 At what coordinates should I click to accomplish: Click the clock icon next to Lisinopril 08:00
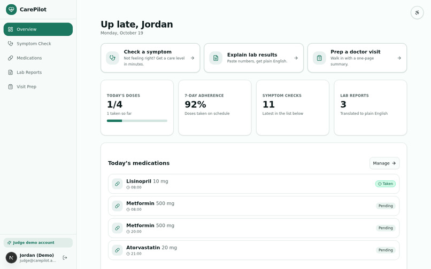128,187
